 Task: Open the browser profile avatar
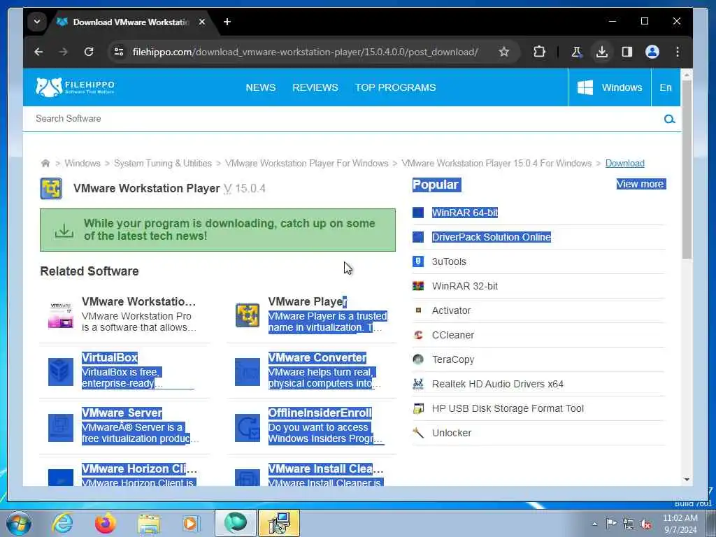click(x=652, y=52)
